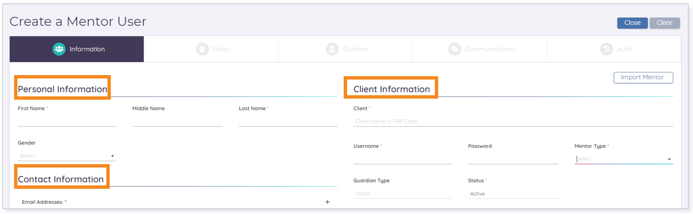Screen dimensions: 693x214
Task: Click the Clear button
Action: (x=664, y=23)
